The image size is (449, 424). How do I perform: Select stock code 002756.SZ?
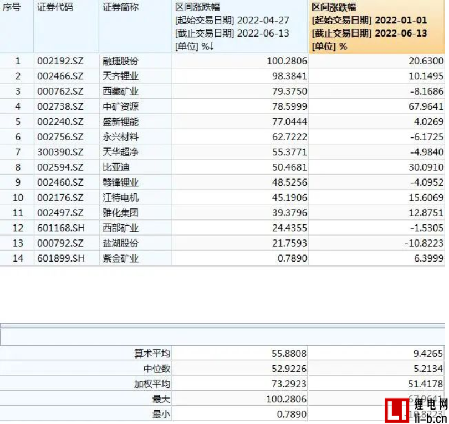pyautogui.click(x=60, y=137)
